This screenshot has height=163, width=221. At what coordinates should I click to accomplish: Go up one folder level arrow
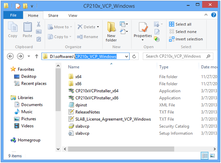point(37,57)
